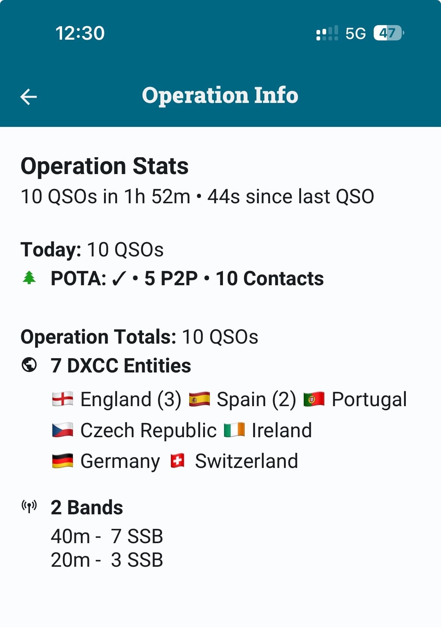Tap the England flag icon

[62, 399]
